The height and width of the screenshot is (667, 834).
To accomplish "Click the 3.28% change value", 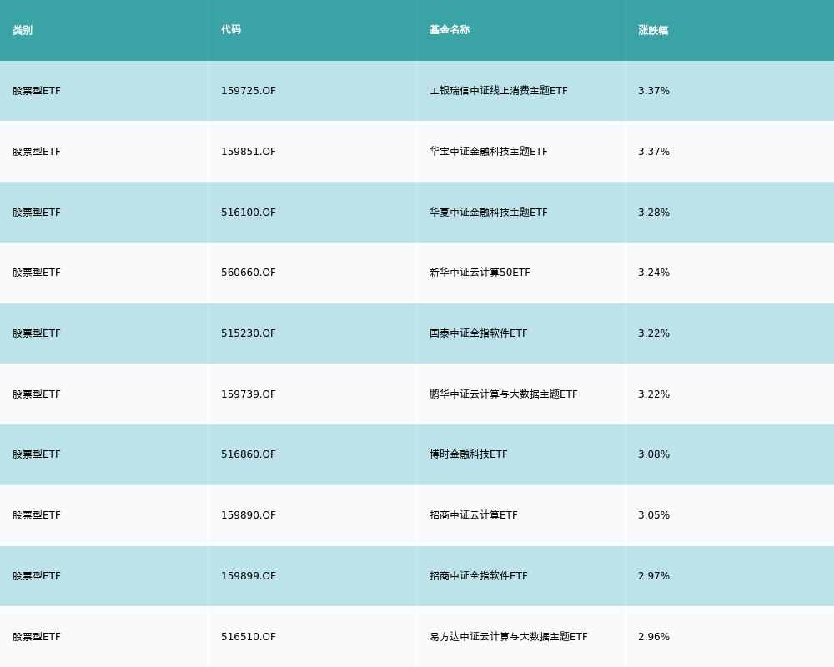I will coord(654,213).
